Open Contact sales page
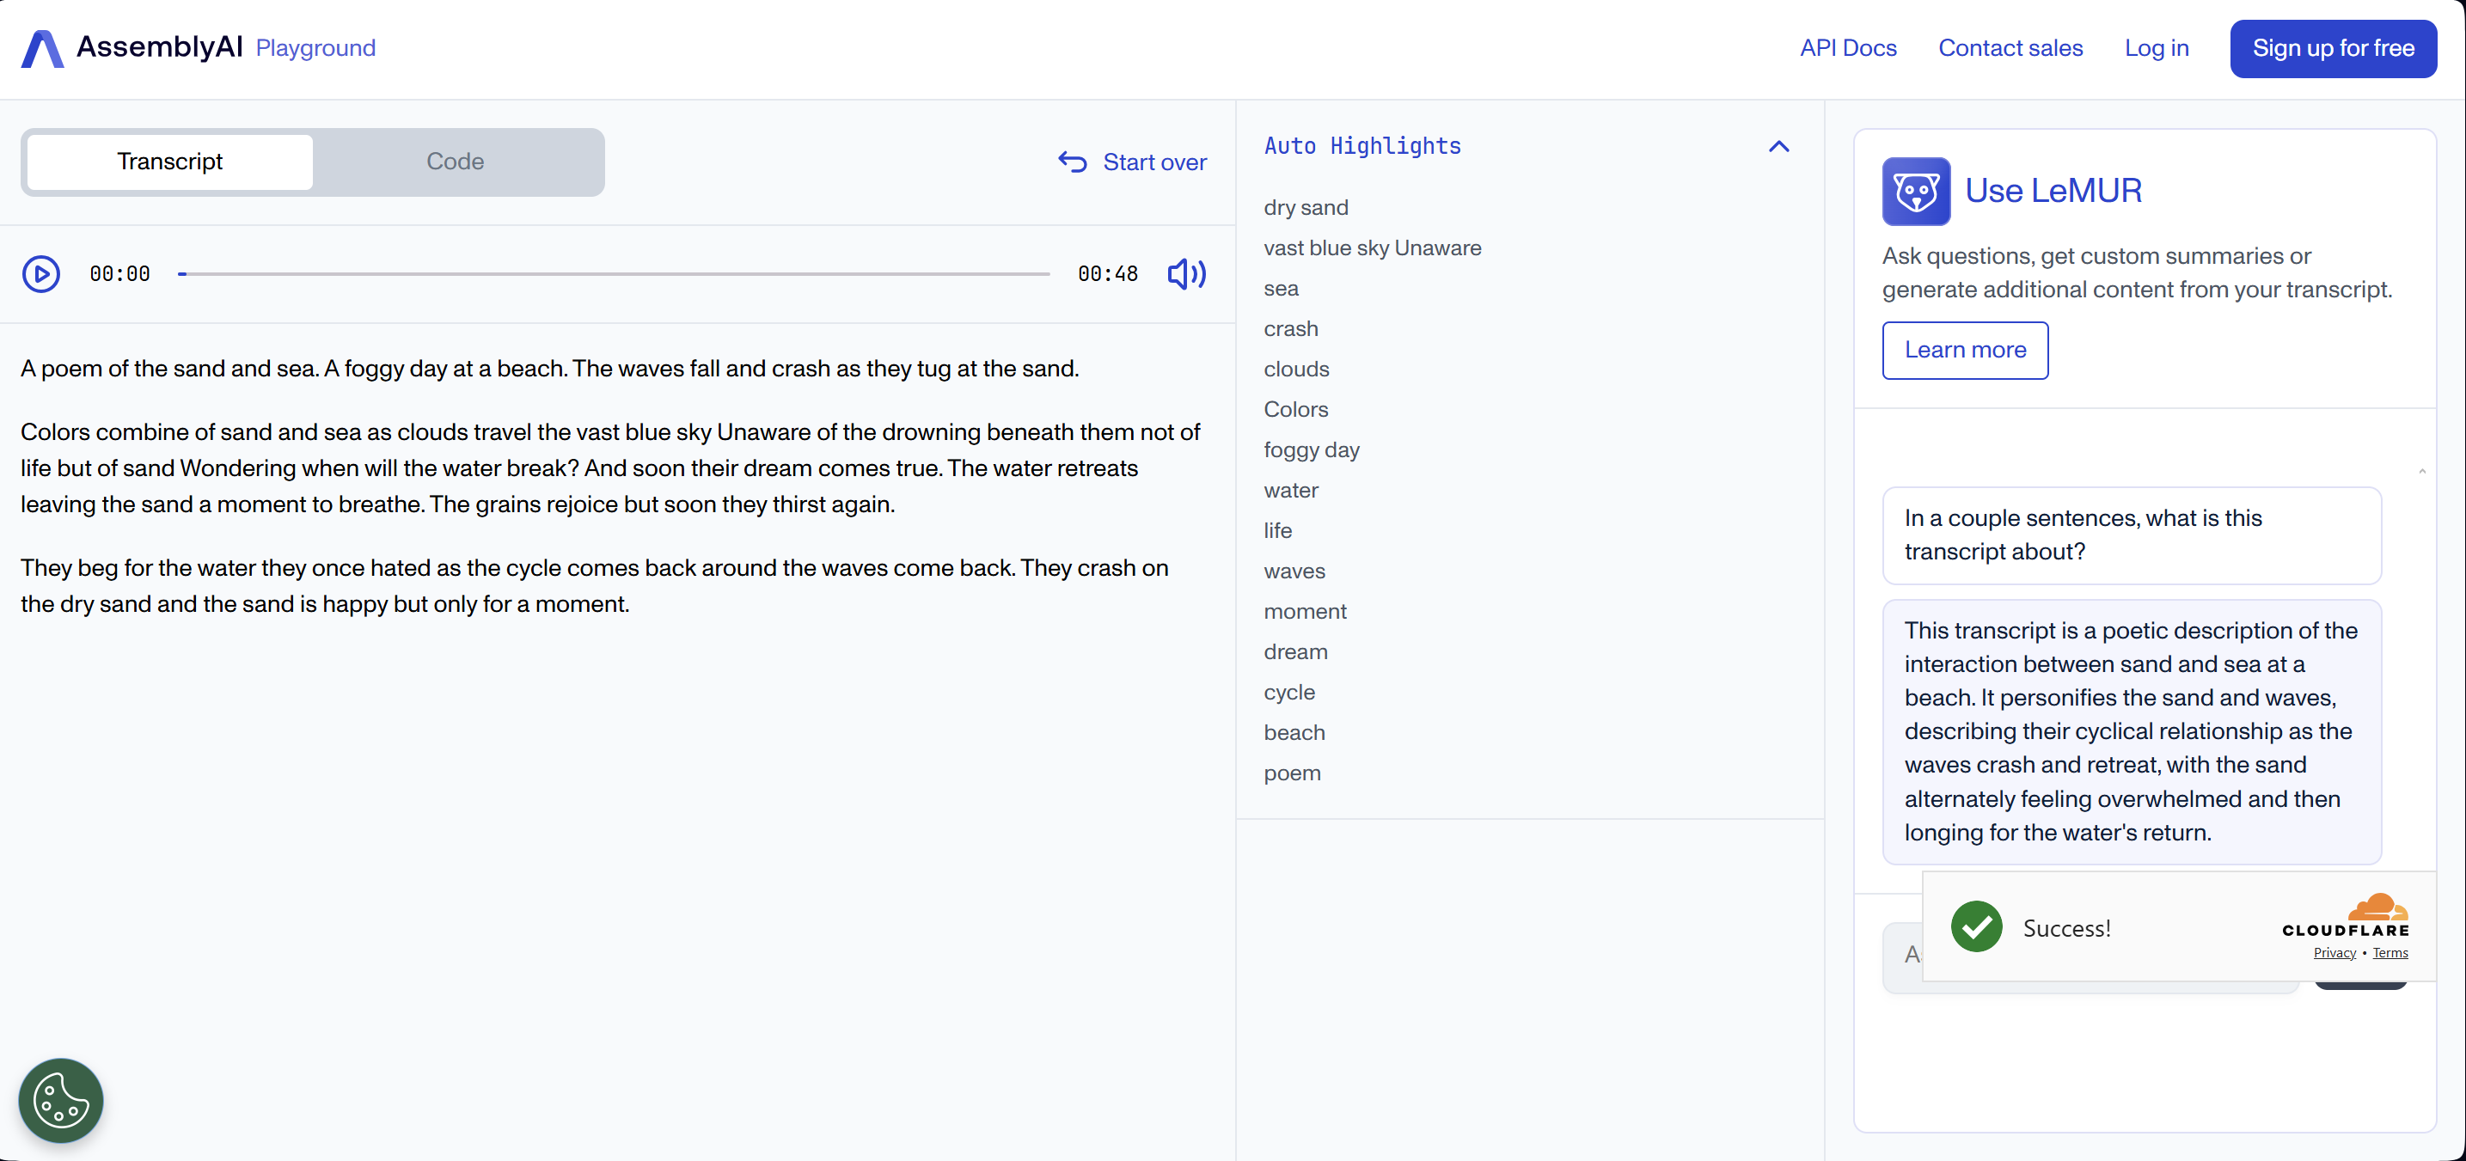 (2010, 48)
